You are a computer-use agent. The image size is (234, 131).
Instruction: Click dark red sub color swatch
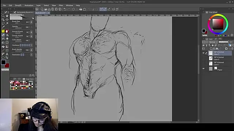click(7, 66)
